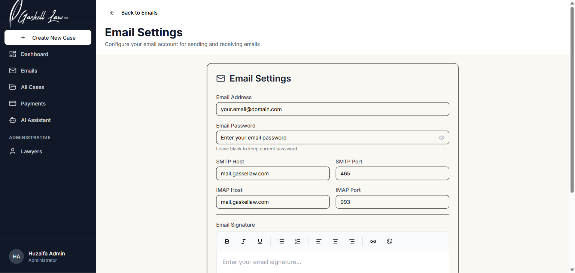Align signature text to the right

coord(352,241)
